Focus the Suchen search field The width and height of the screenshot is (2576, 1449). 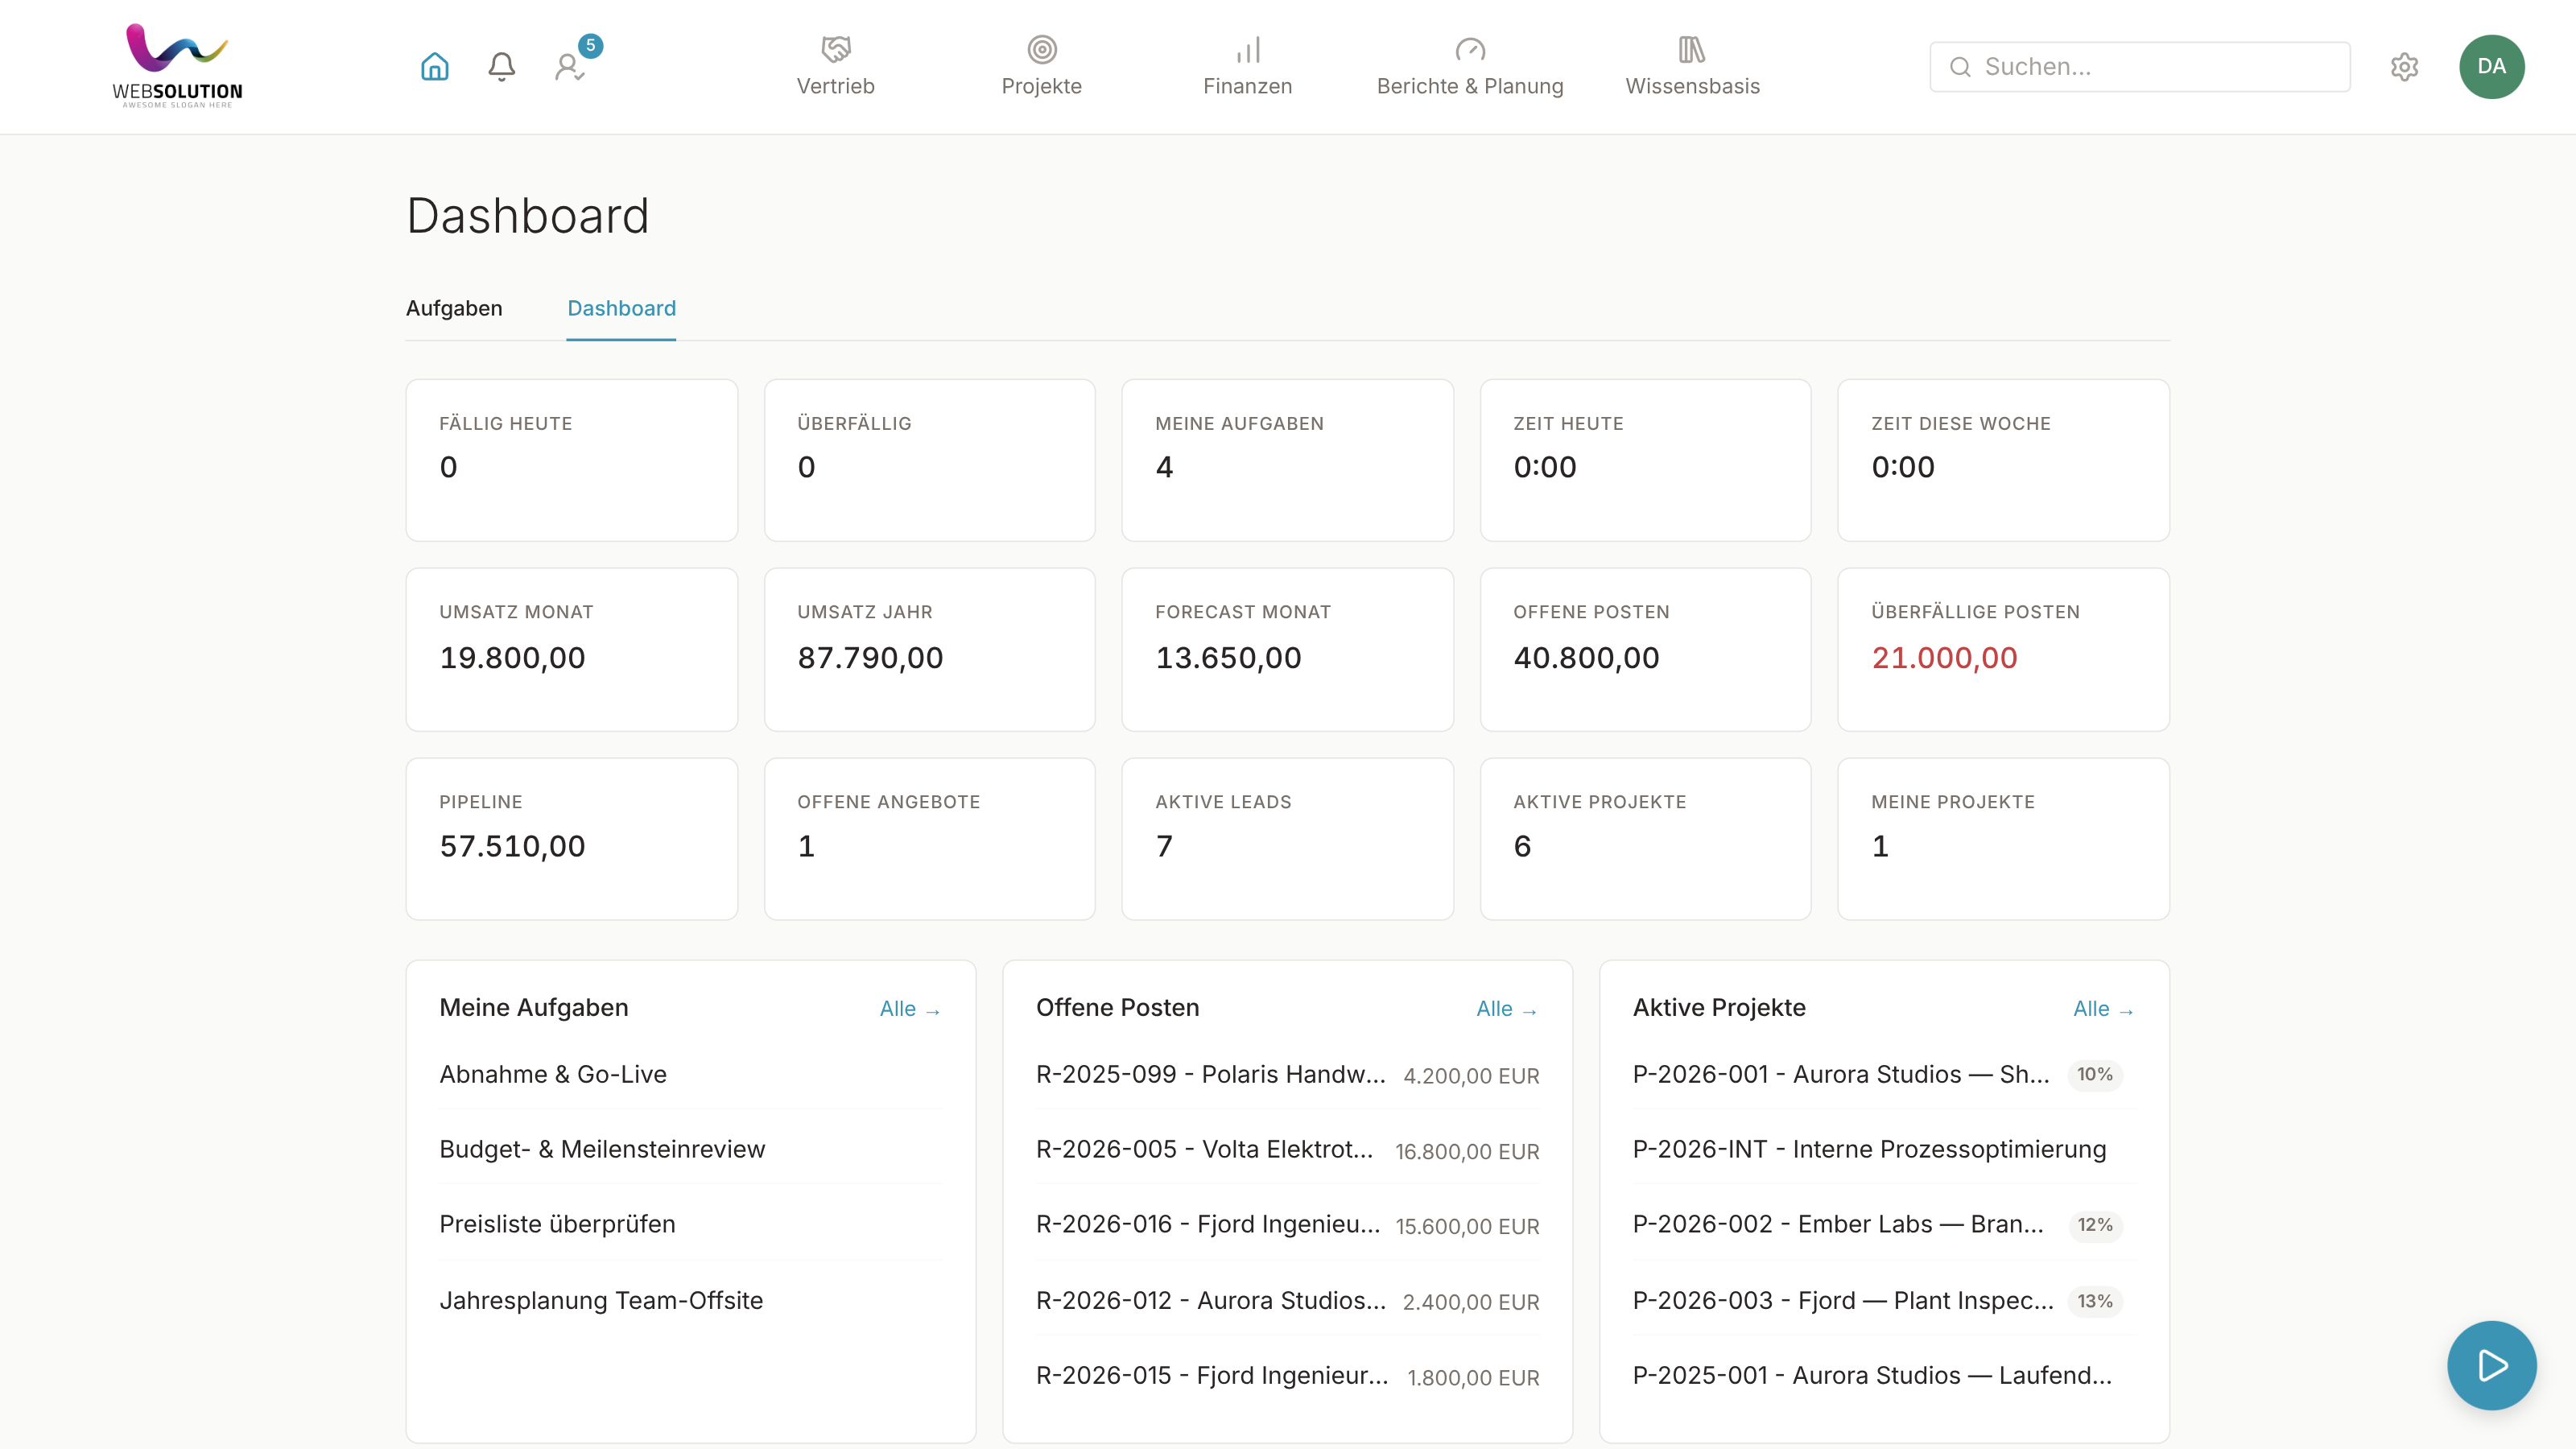[x=2140, y=67]
